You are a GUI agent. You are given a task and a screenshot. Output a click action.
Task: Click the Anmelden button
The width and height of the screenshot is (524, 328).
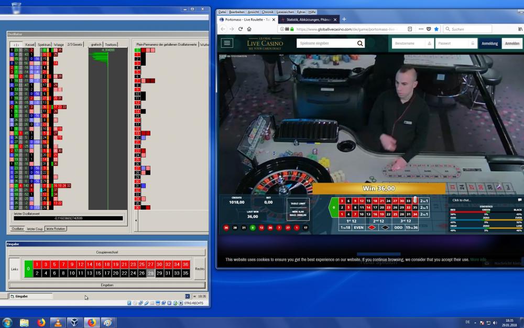(512, 43)
